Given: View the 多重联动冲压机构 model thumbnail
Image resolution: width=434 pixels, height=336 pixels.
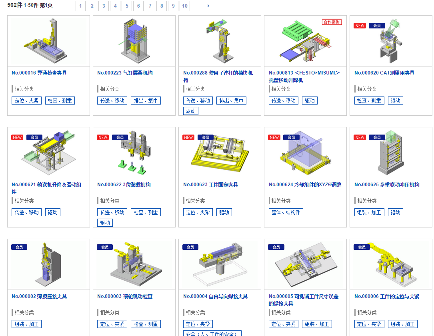Looking at the screenshot, I should [x=391, y=153].
